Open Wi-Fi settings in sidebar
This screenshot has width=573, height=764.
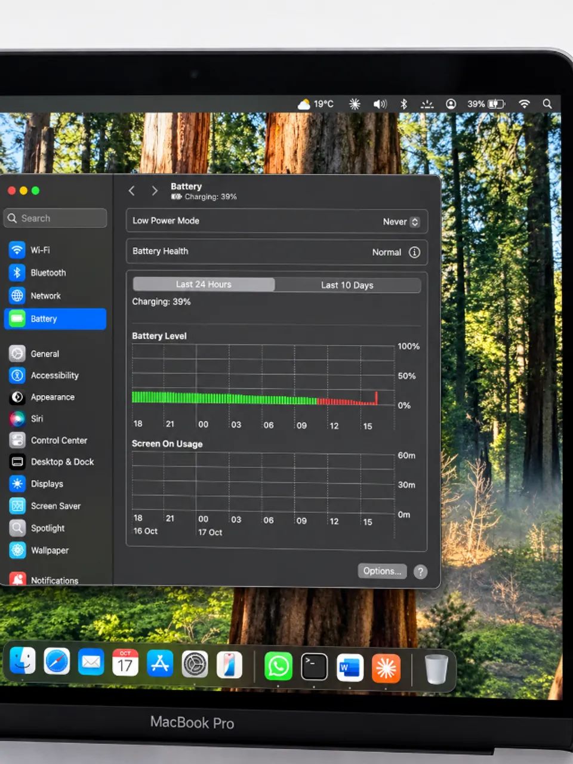(55, 250)
